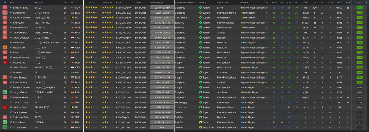The height and width of the screenshot is (132, 369).
Task: Click the Brazil flag in Ederson's row
Action: pyautogui.click(x=72, y=72)
